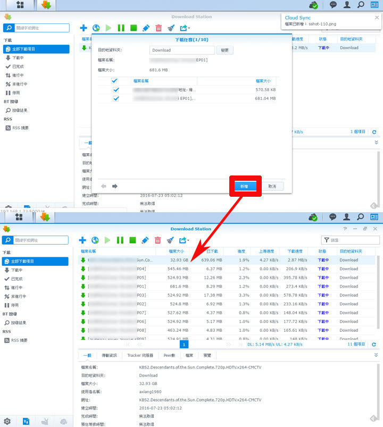Image resolution: width=383 pixels, height=427 pixels.
Task: Open the 傳輸資訊 tab
Action: 109,355
